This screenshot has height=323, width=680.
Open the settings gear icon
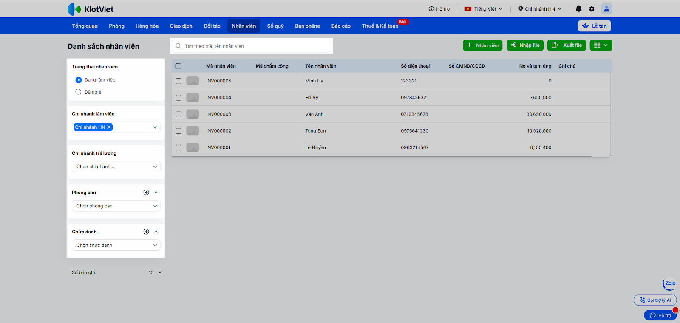pos(592,9)
